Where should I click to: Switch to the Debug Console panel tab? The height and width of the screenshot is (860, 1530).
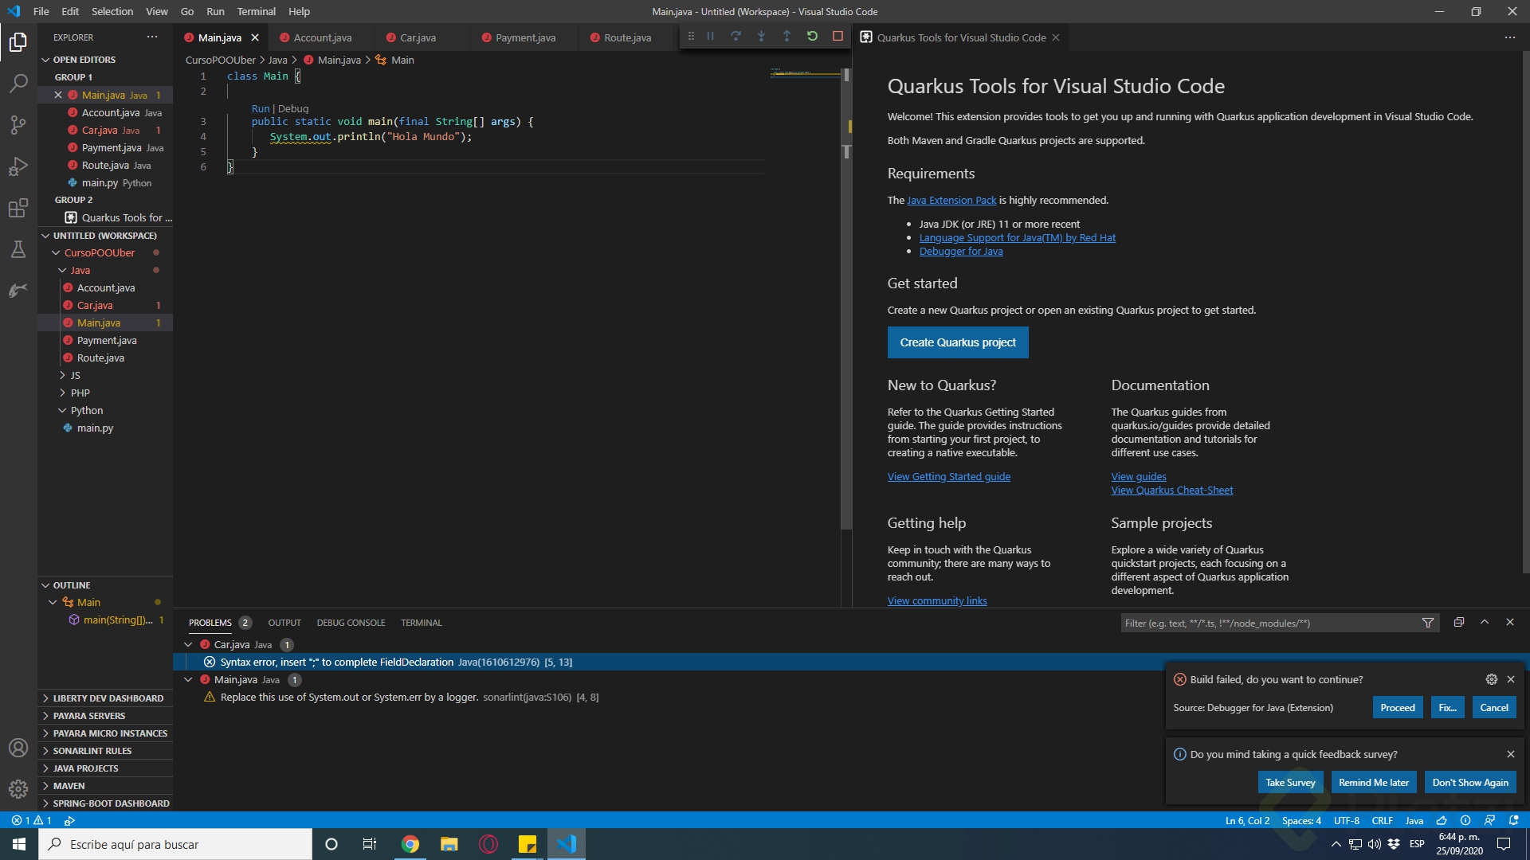coord(351,623)
